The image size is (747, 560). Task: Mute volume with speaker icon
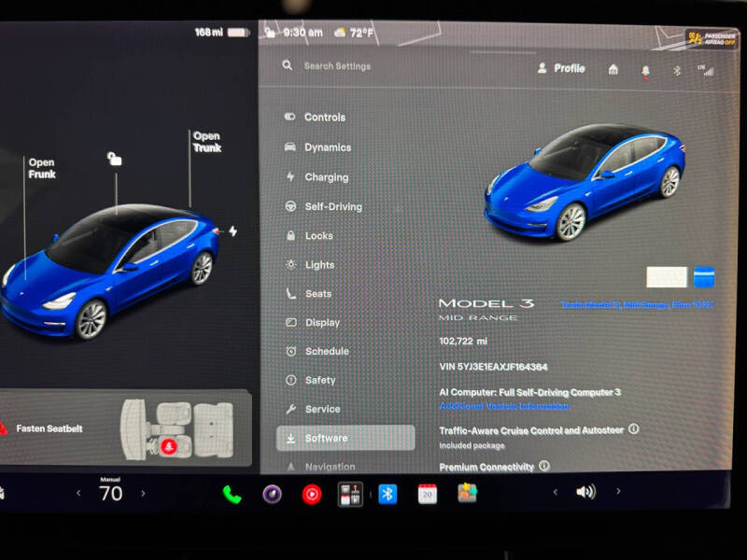click(585, 492)
